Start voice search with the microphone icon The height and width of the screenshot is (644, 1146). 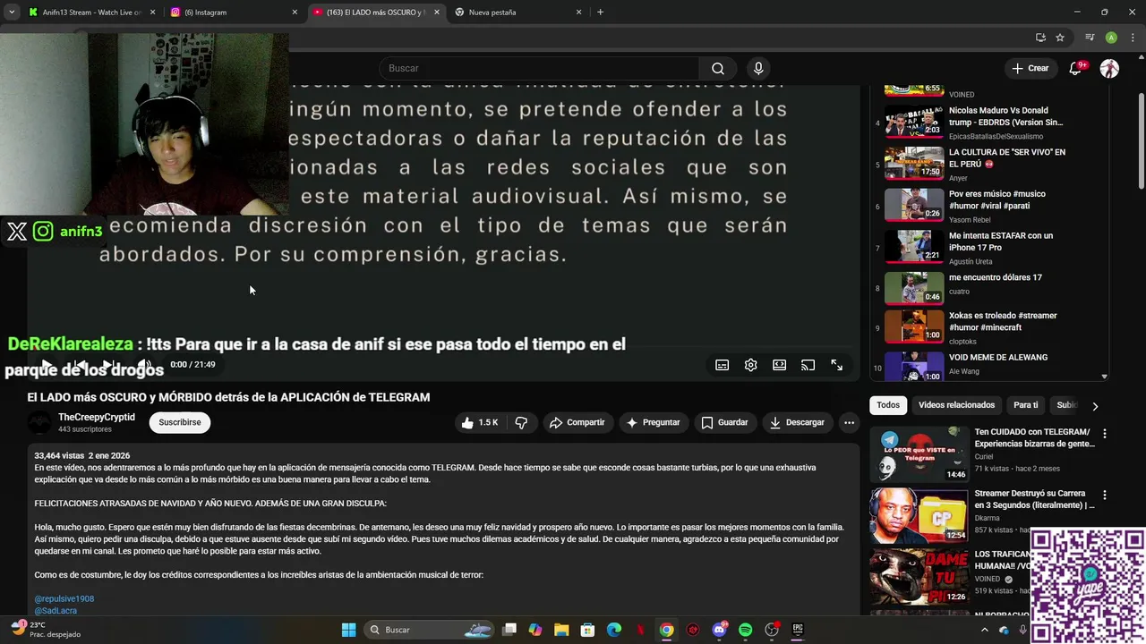coord(758,69)
